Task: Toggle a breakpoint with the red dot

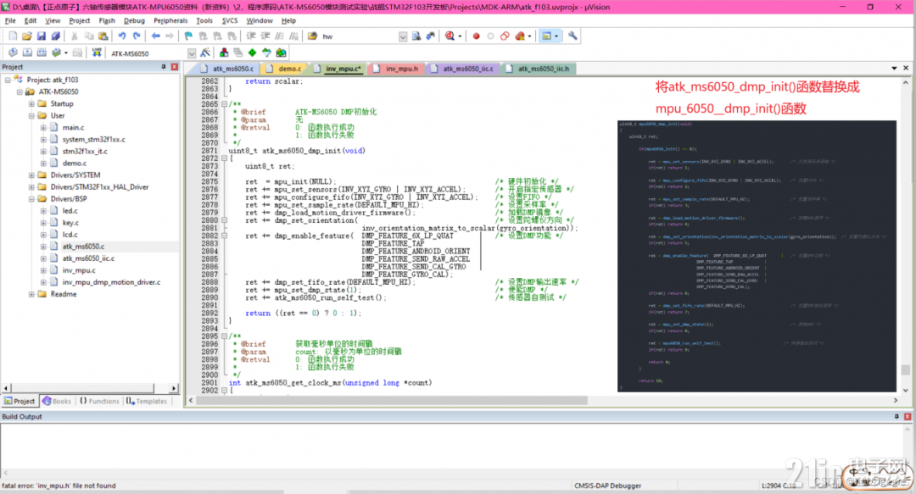Action: (x=476, y=36)
